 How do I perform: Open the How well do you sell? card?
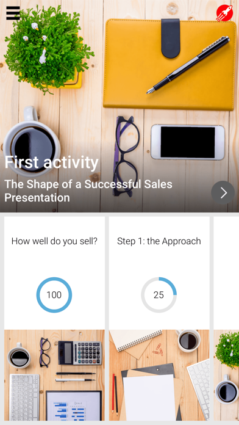[x=54, y=319]
